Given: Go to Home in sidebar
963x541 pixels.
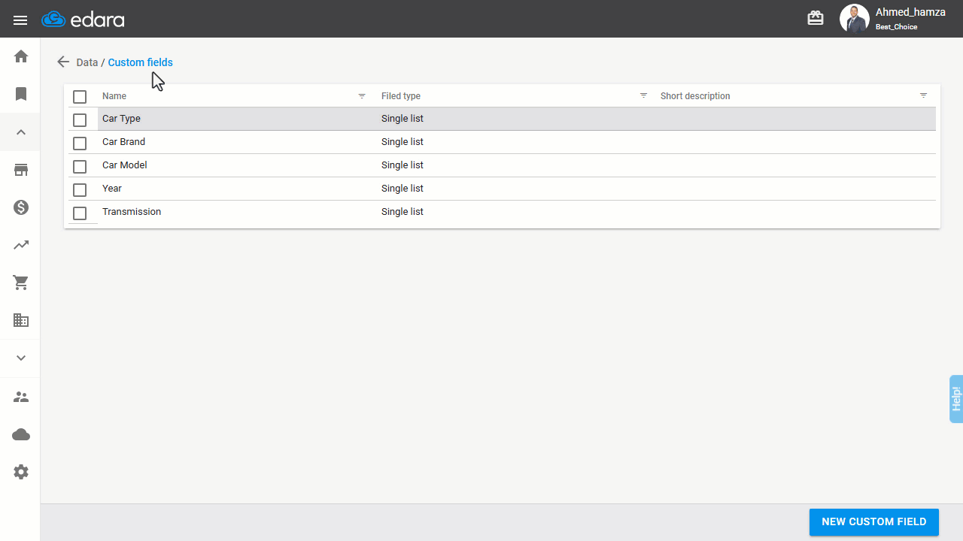Looking at the screenshot, I should point(21,56).
